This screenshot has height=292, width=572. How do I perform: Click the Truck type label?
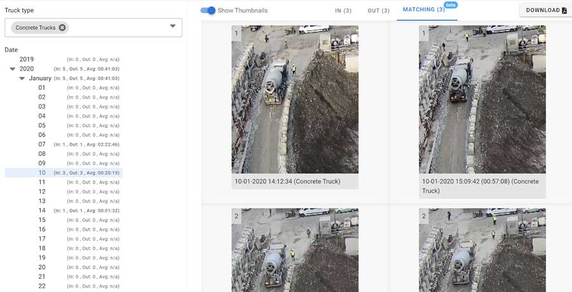(x=19, y=10)
